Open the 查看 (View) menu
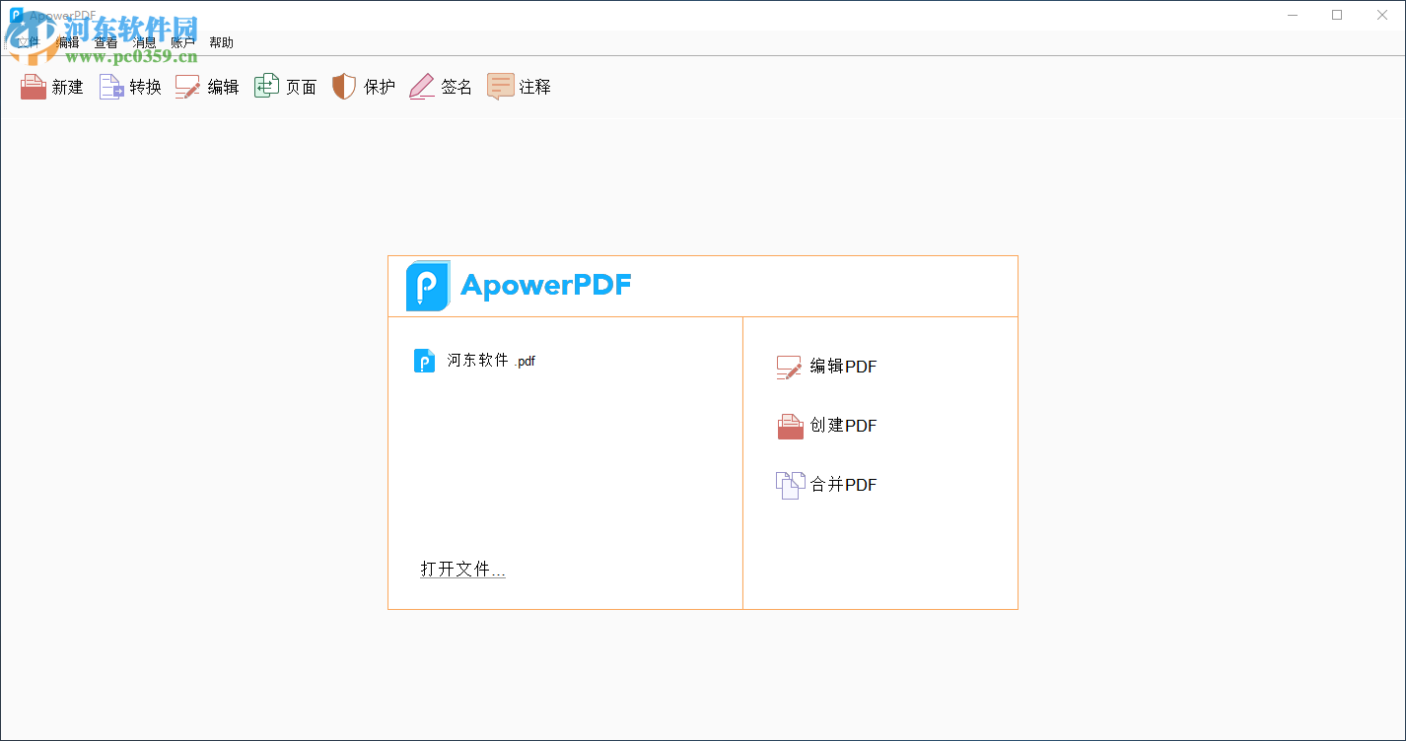The width and height of the screenshot is (1406, 741). click(x=105, y=41)
